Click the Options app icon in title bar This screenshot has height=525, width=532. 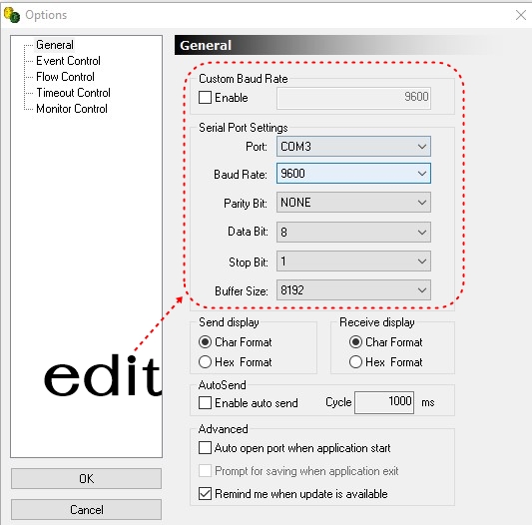click(x=12, y=15)
